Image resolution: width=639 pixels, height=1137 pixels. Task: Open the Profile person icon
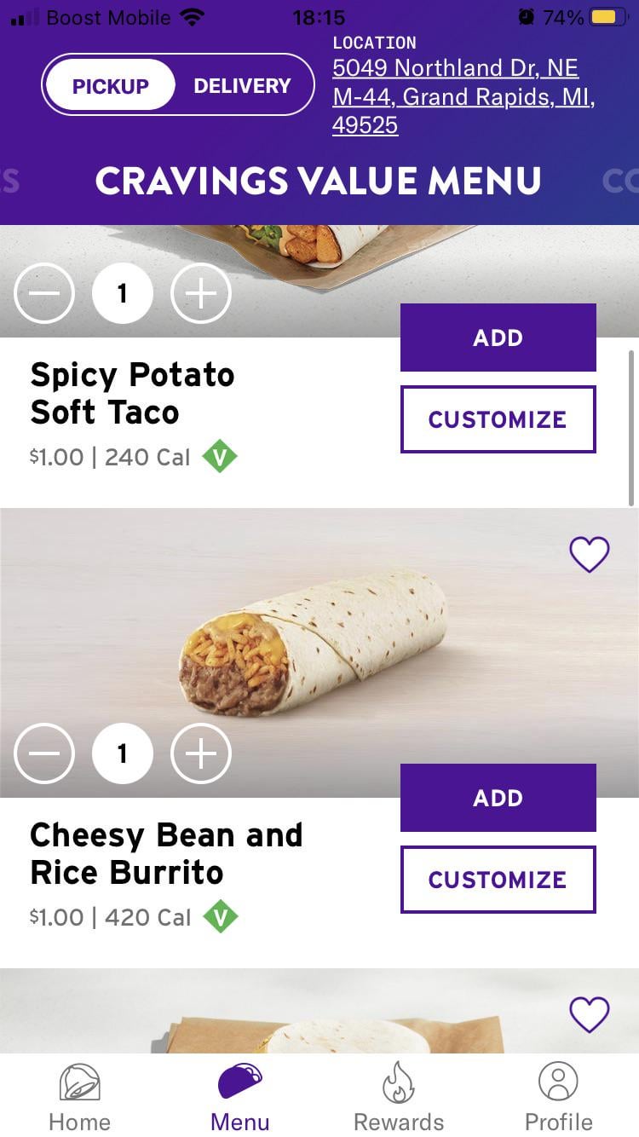(558, 1082)
